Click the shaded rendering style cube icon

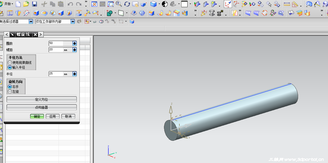point(153,4)
